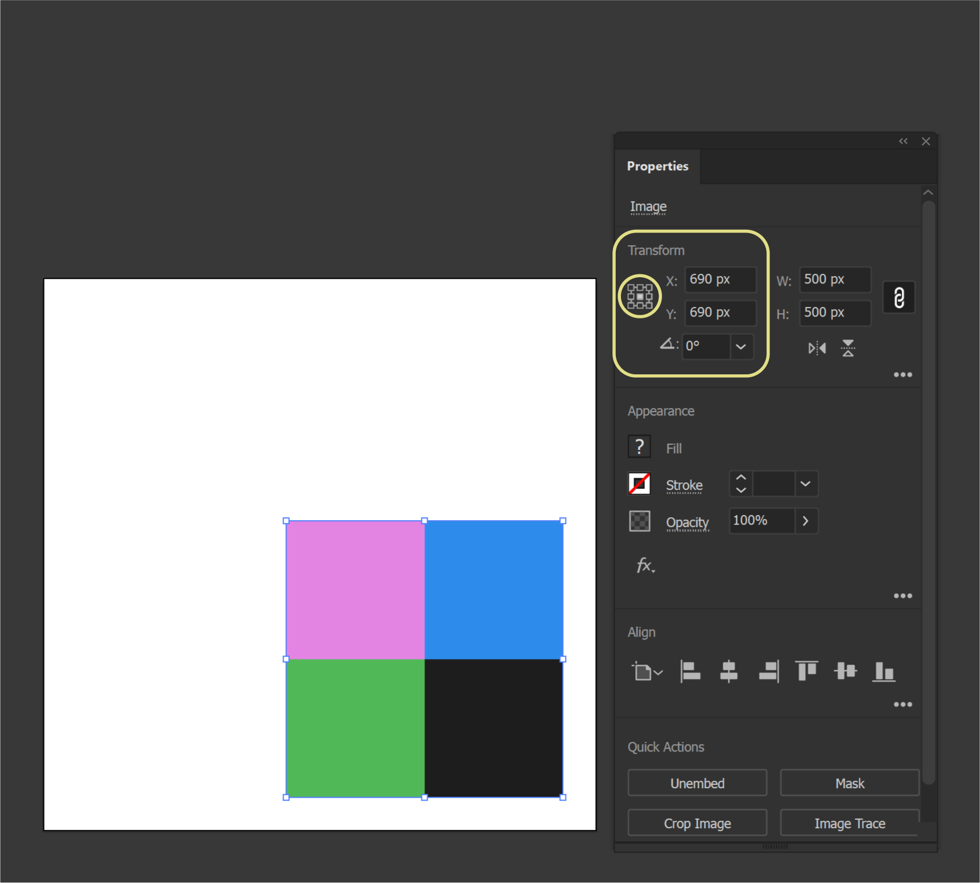Select the Properties tab
This screenshot has width=980, height=883.
pyautogui.click(x=658, y=166)
